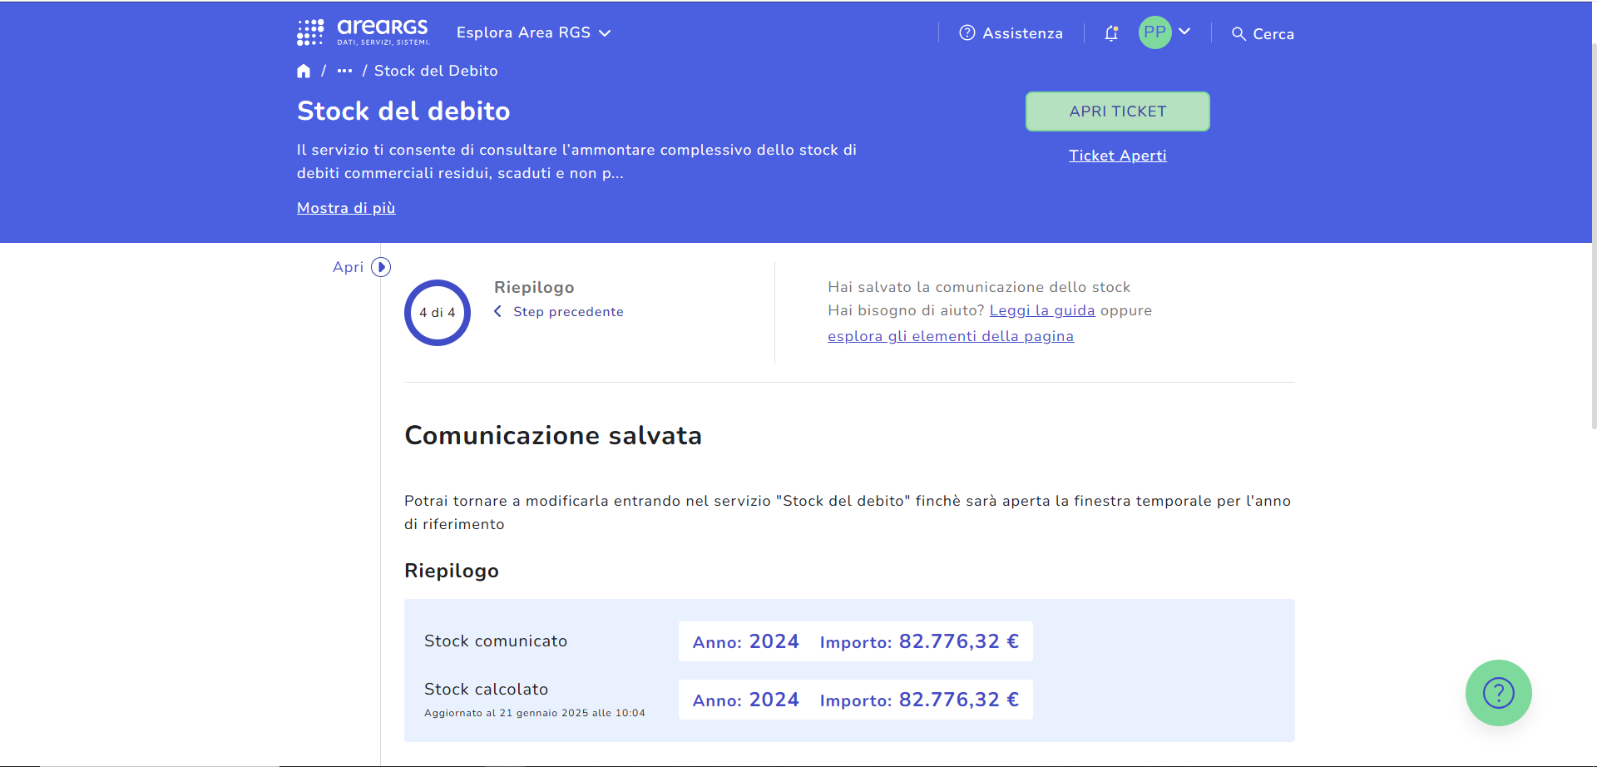1597x767 pixels.
Task: Click the PP user avatar
Action: 1154,32
